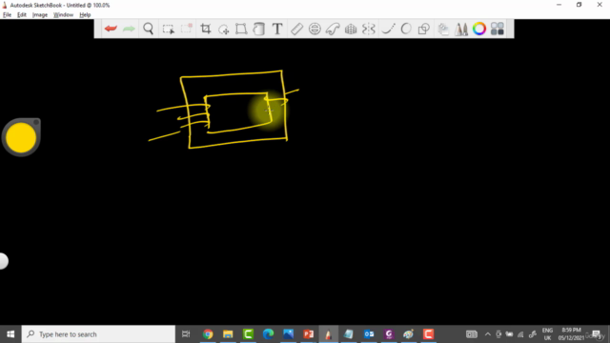610x343 pixels.
Task: Open the File menu
Action: pyautogui.click(x=7, y=15)
